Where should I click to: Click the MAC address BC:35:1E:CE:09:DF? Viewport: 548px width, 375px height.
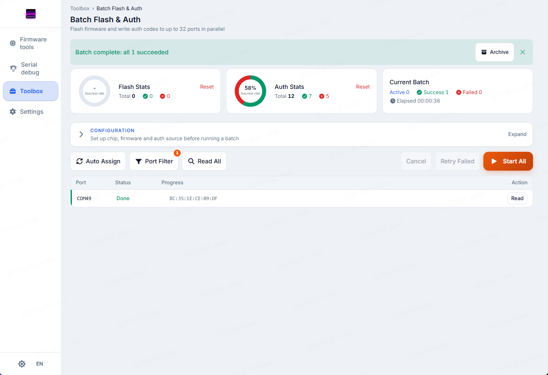point(194,198)
